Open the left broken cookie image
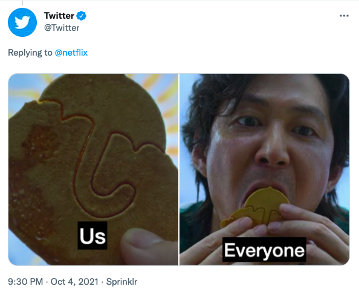Screen dimensions: 359x295 [93, 169]
